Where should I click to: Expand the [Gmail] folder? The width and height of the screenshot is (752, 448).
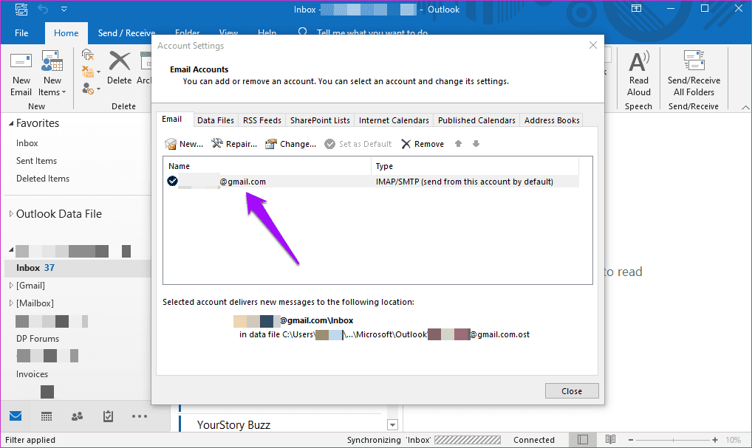point(10,286)
